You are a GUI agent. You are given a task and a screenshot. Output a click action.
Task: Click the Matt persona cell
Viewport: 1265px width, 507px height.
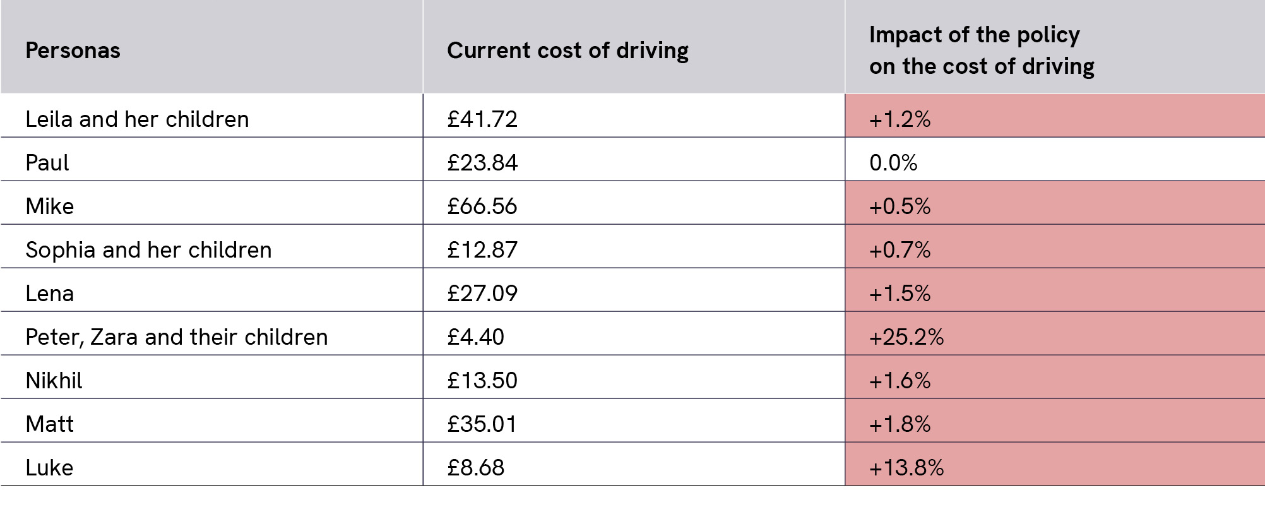(50, 424)
